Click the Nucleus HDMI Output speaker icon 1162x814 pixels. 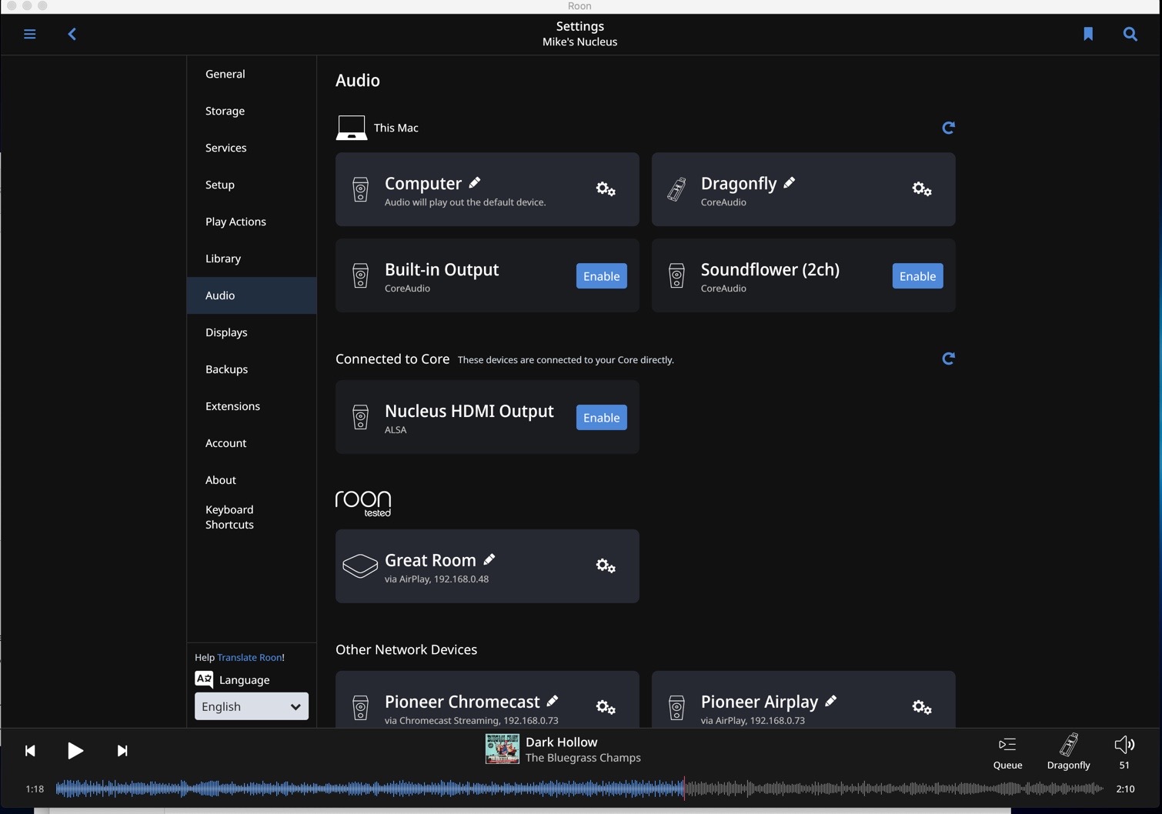[360, 417]
